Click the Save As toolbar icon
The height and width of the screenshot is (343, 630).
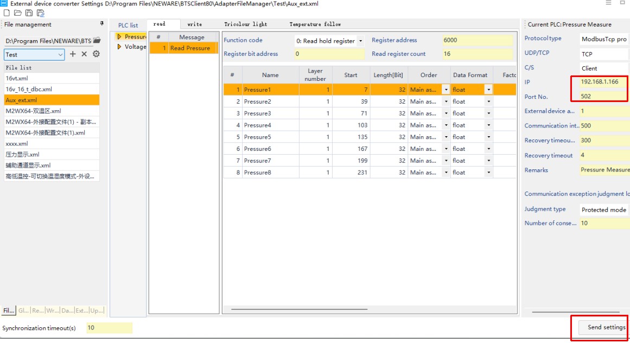(x=41, y=13)
